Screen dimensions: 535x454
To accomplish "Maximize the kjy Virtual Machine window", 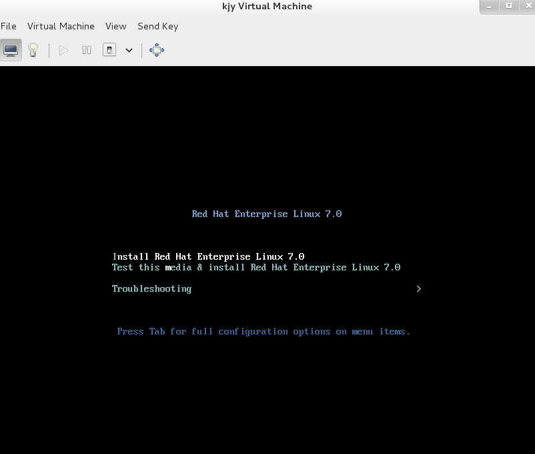I will pos(509,6).
